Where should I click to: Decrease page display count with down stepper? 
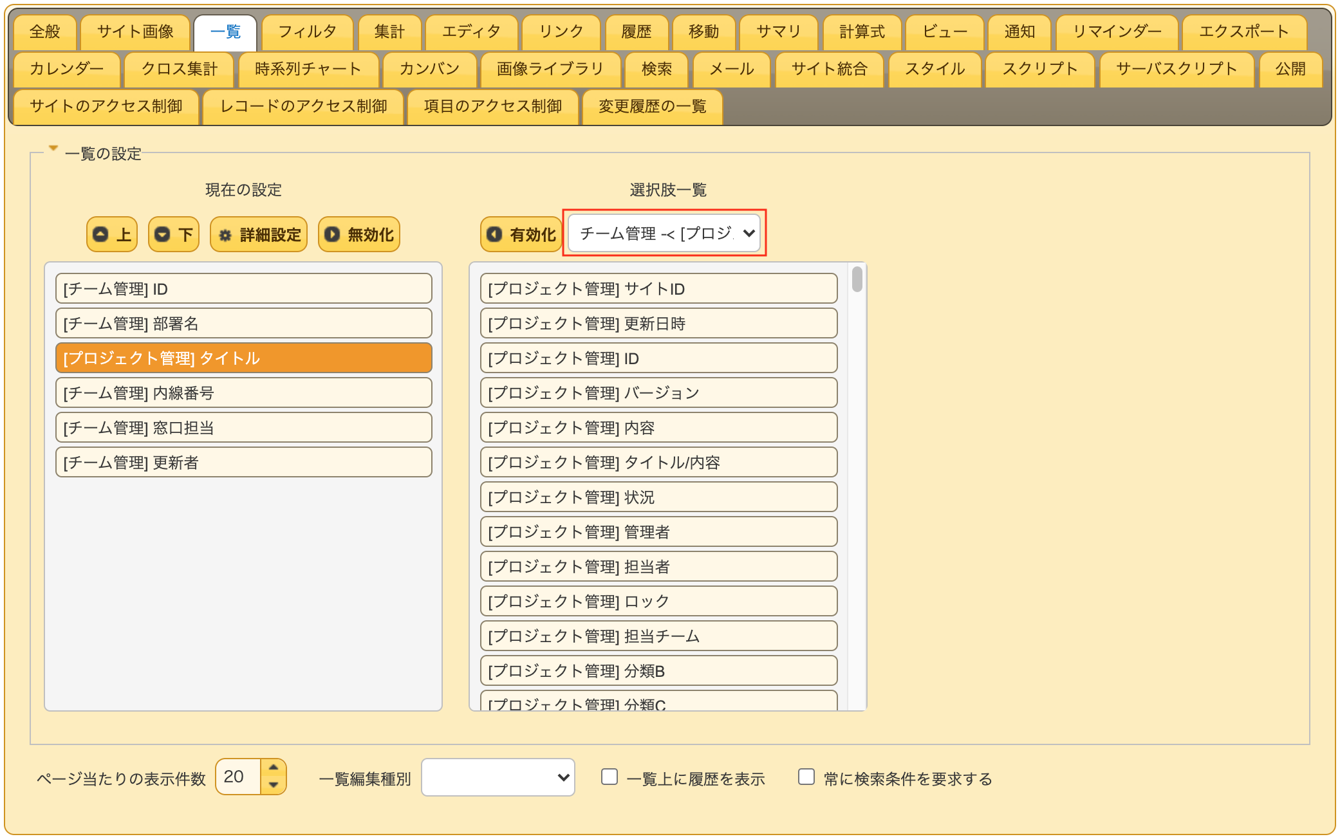tap(274, 786)
